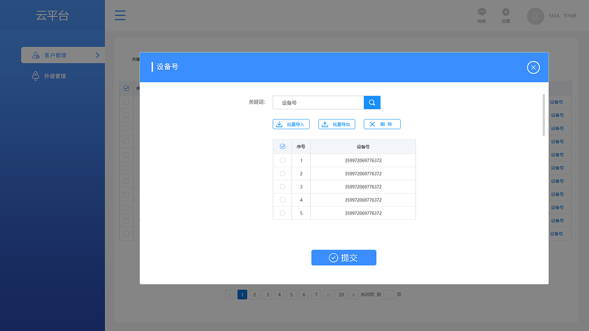This screenshot has height=331, width=589.
Task: Select the 升级管理 icon in sidebar
Action: [x=36, y=75]
